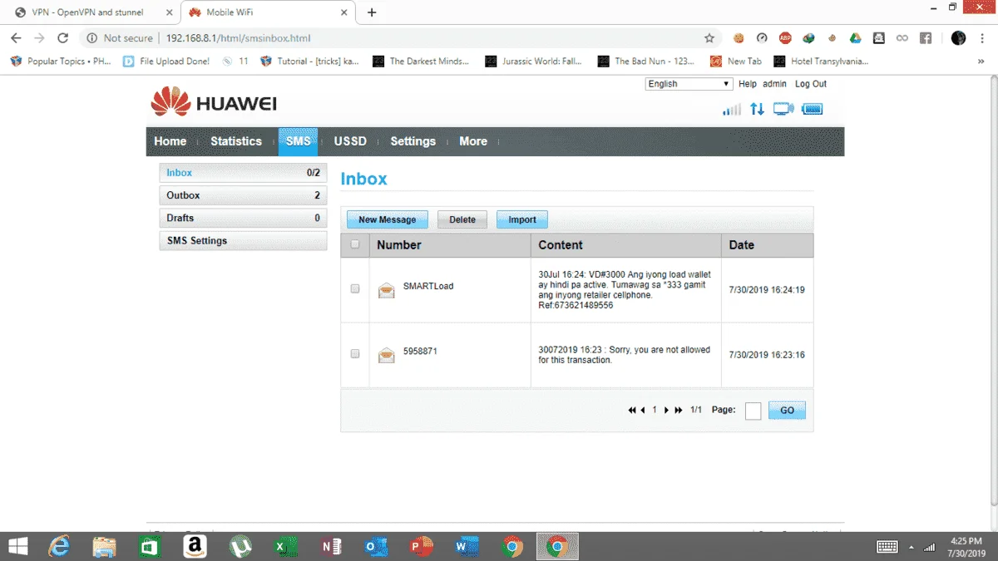This screenshot has height=561, width=998.
Task: Open uTorrent from the taskbar
Action: [x=240, y=546]
